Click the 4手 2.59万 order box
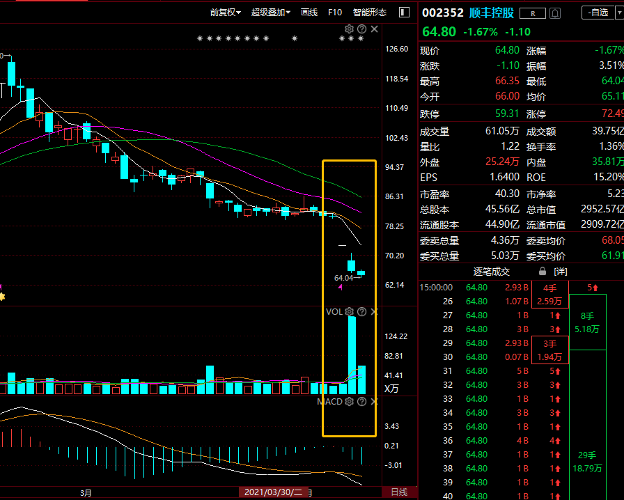This screenshot has height=500, width=624. (x=550, y=295)
